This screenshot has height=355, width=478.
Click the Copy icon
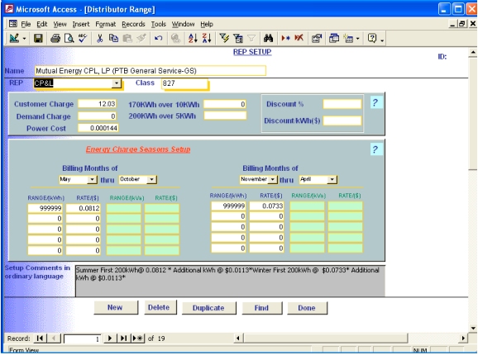pos(113,38)
